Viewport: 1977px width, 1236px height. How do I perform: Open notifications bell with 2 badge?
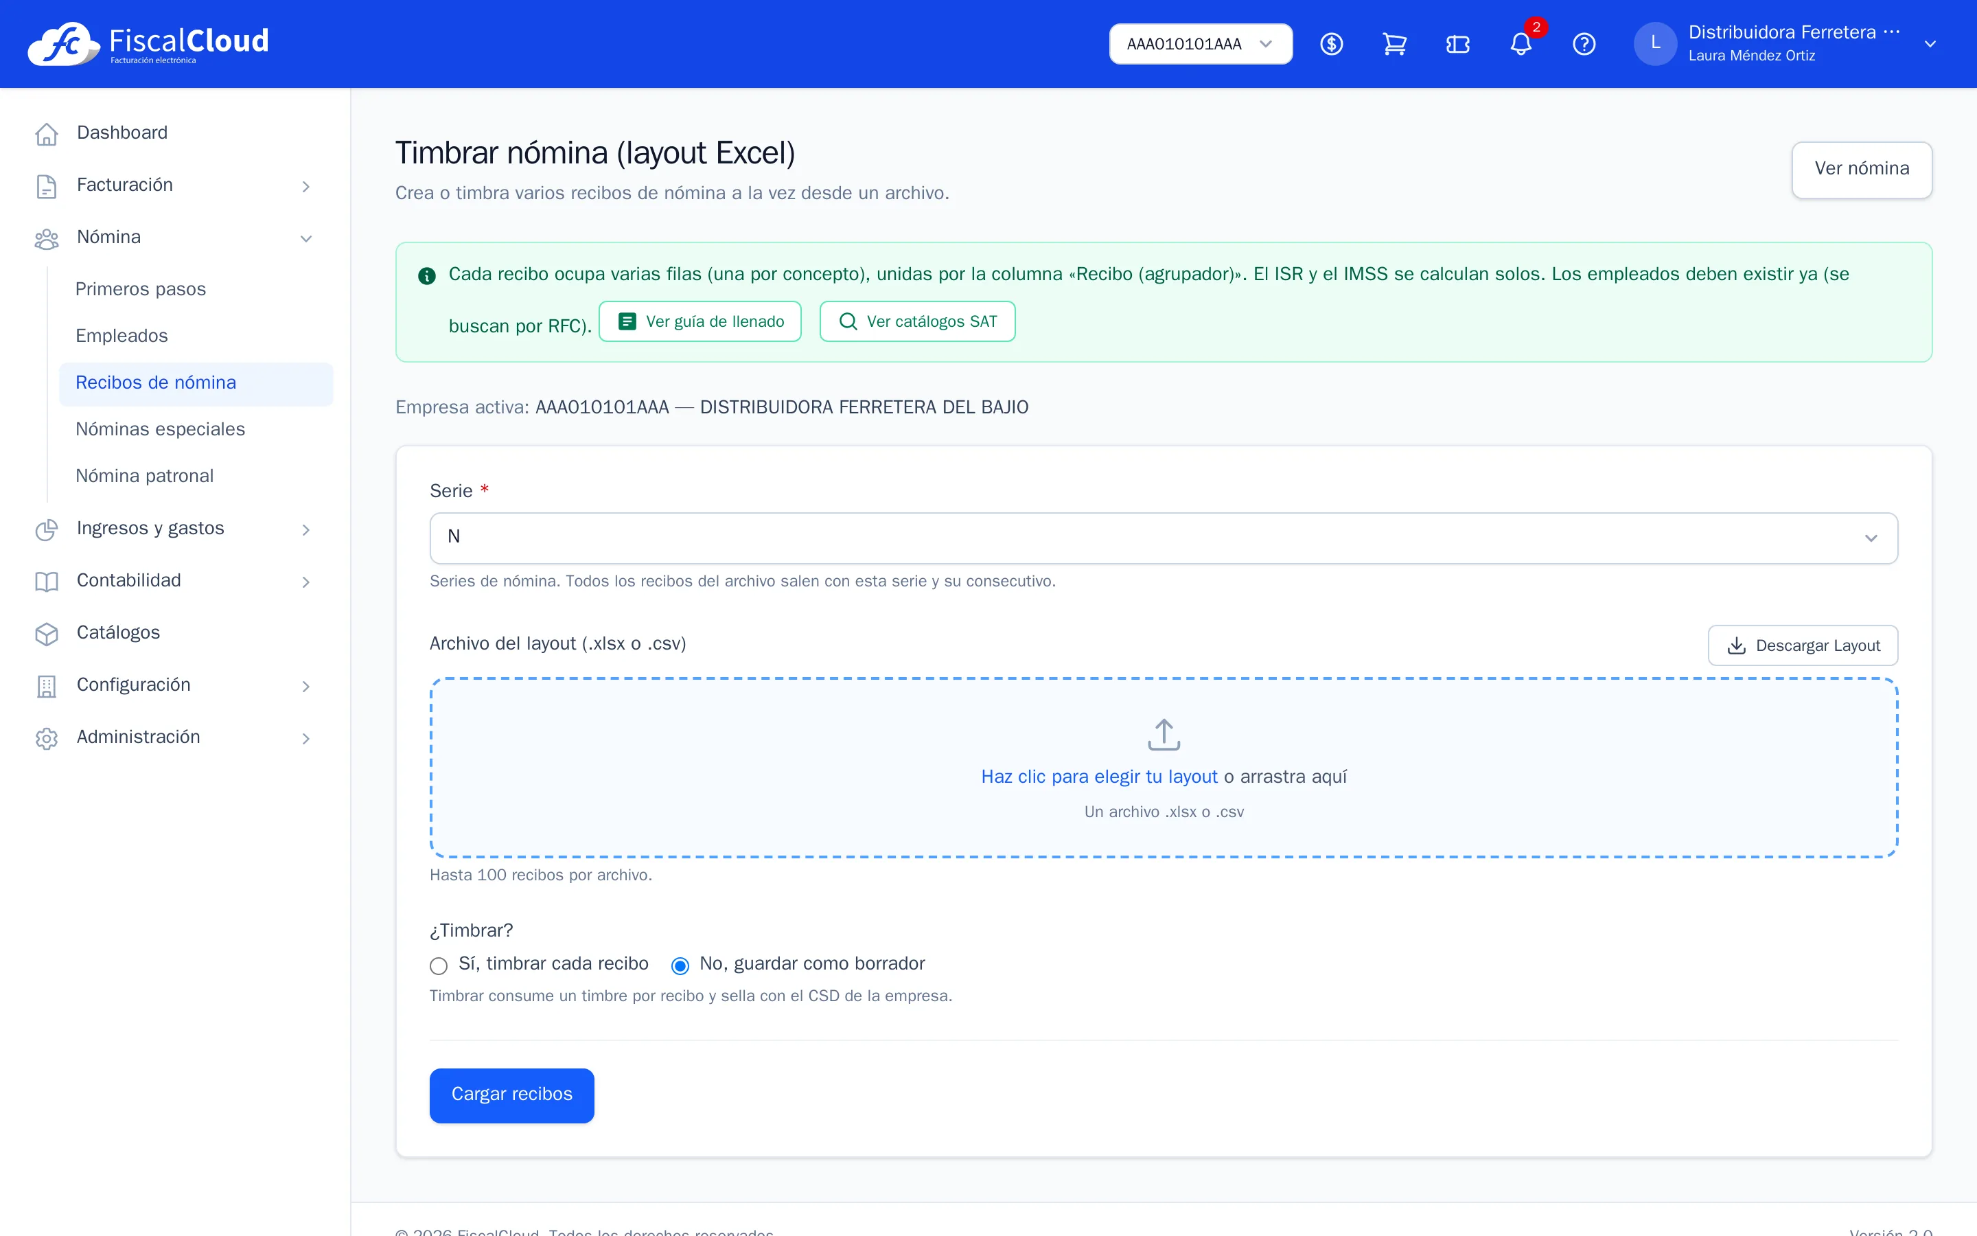point(1522,43)
